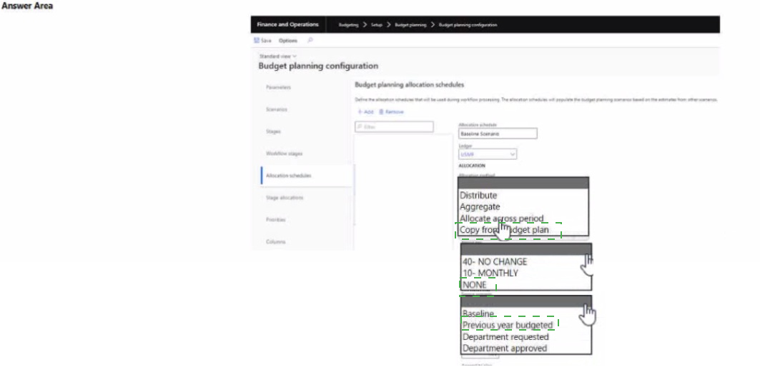The height and width of the screenshot is (372, 760).
Task: Click the Add plus icon
Action: (x=358, y=112)
